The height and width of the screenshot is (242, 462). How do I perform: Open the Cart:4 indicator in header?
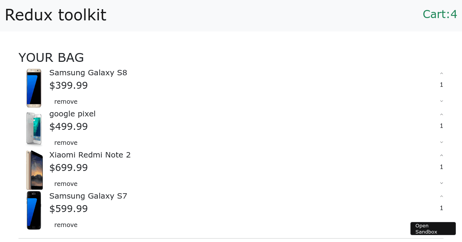pos(440,14)
